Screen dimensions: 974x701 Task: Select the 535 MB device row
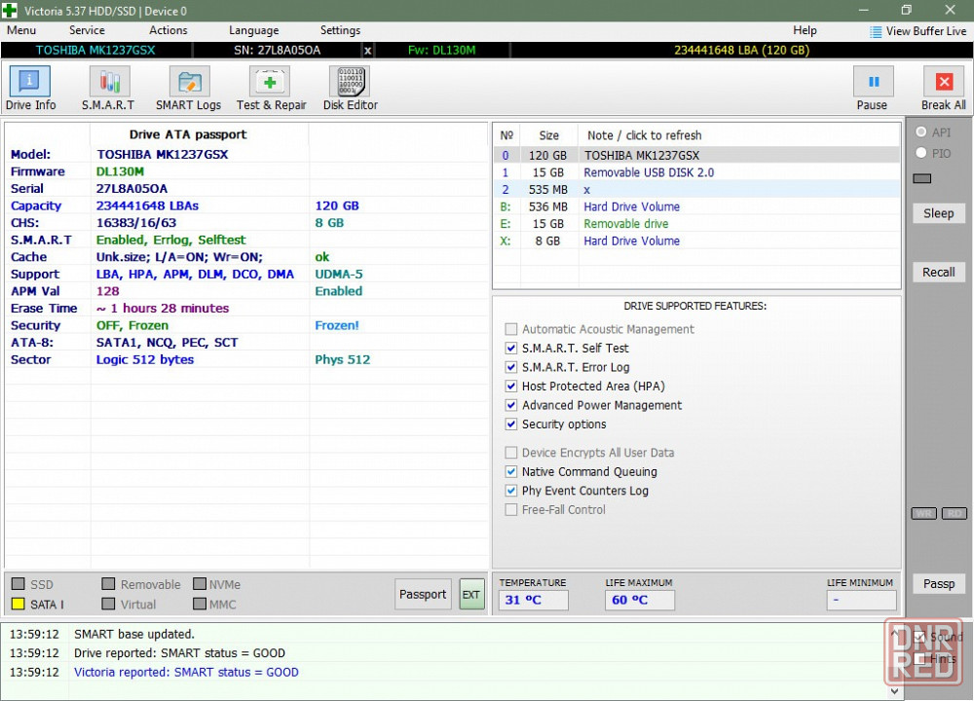point(696,190)
